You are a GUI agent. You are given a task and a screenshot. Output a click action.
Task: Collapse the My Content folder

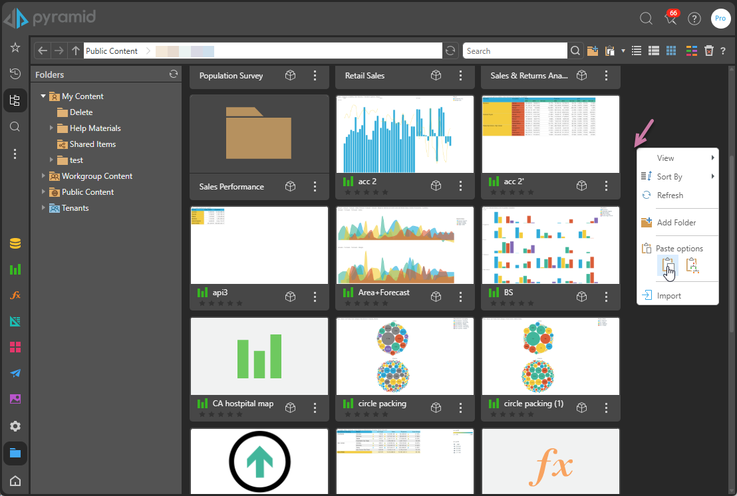coord(43,96)
